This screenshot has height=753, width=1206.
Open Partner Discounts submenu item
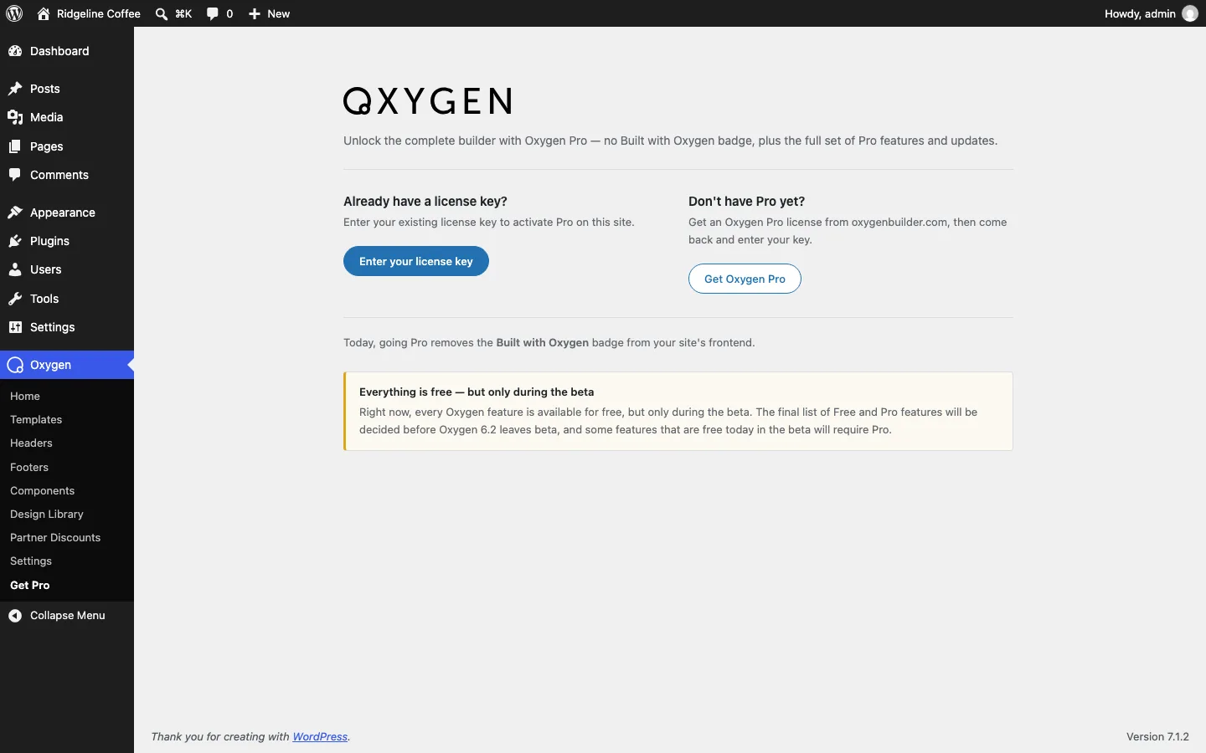pos(55,538)
